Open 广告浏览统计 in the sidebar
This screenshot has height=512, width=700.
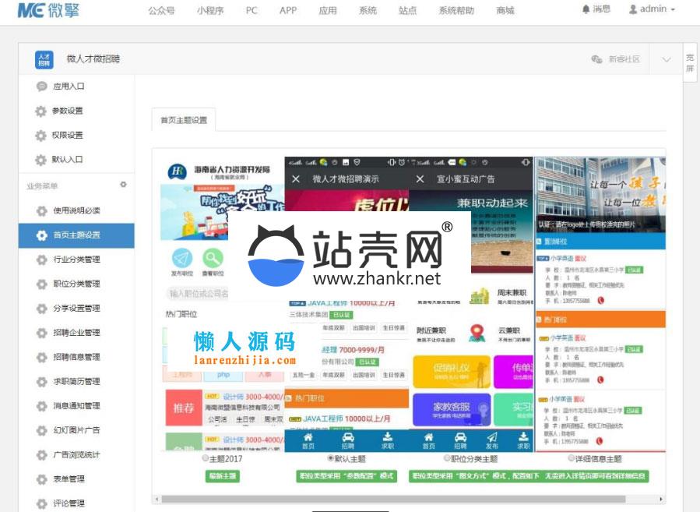click(76, 455)
